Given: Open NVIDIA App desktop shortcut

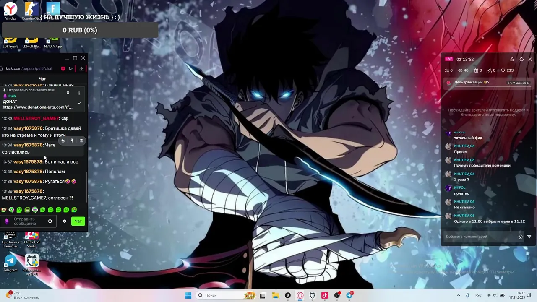Looking at the screenshot, I should pos(53,43).
